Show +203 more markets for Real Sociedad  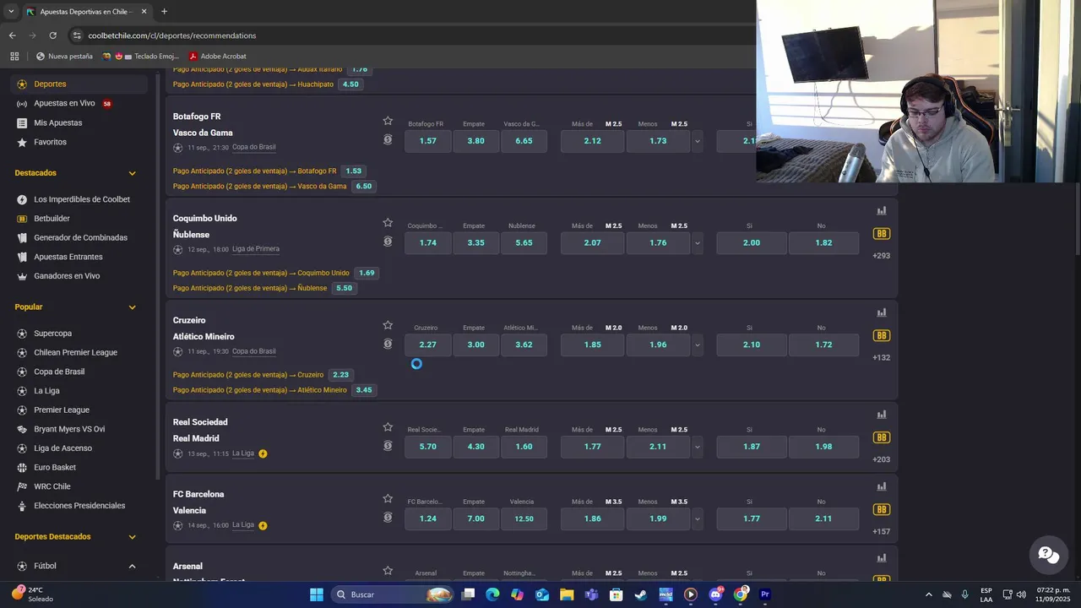coord(881,459)
